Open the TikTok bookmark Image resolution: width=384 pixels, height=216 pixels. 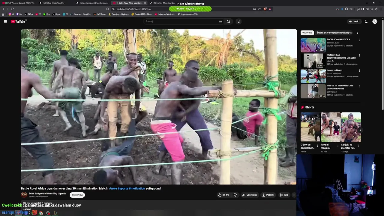[29, 14]
